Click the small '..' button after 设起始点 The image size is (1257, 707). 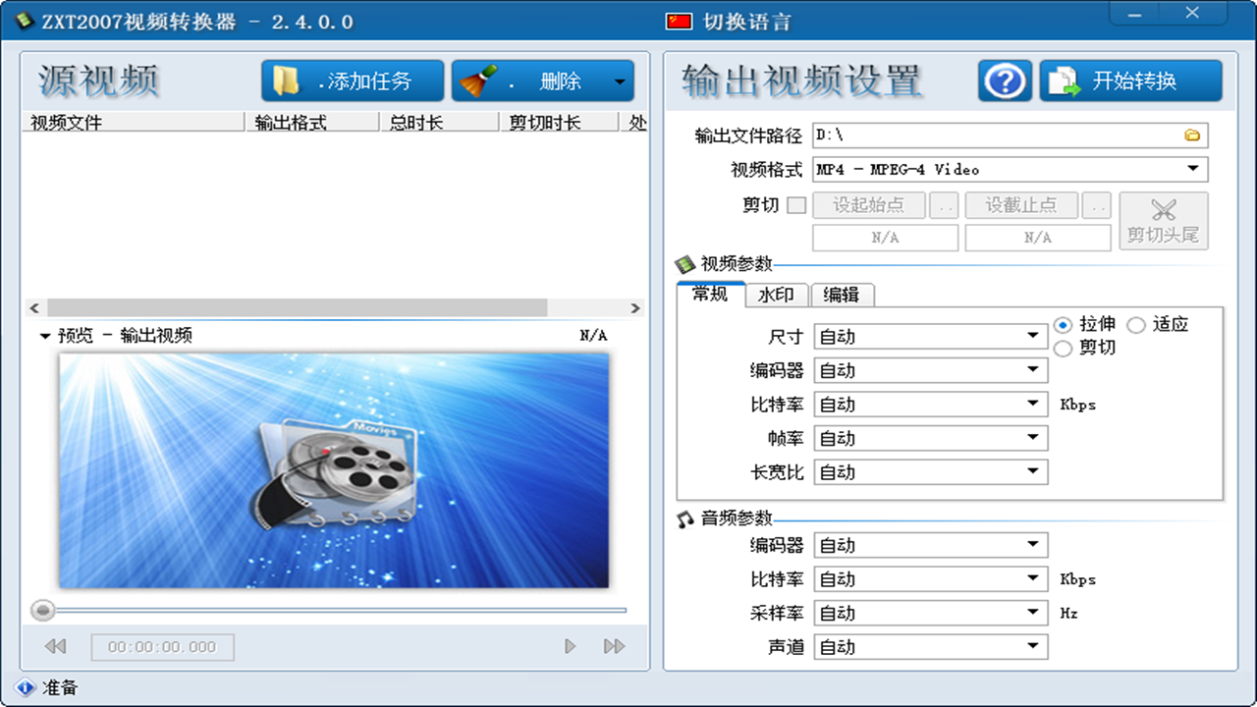click(x=944, y=205)
